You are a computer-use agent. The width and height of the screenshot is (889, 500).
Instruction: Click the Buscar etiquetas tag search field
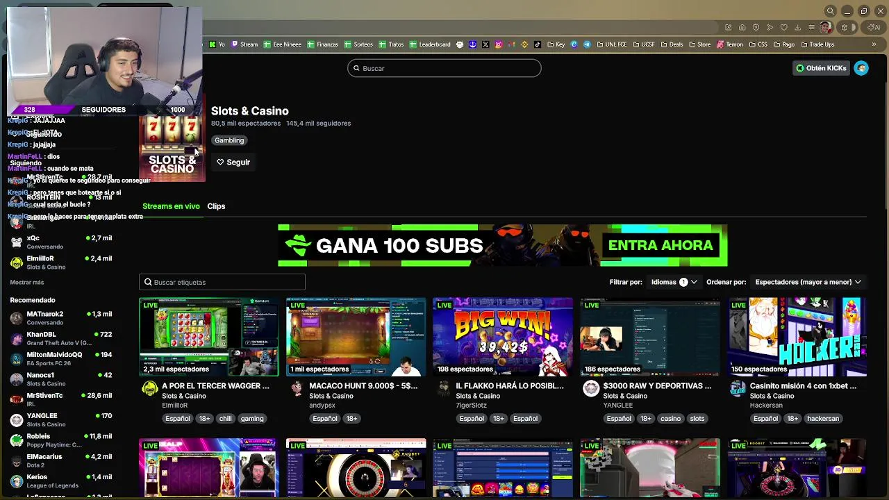click(x=222, y=282)
